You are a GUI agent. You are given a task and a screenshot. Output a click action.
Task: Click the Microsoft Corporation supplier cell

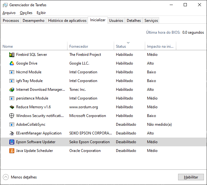tap(88, 116)
